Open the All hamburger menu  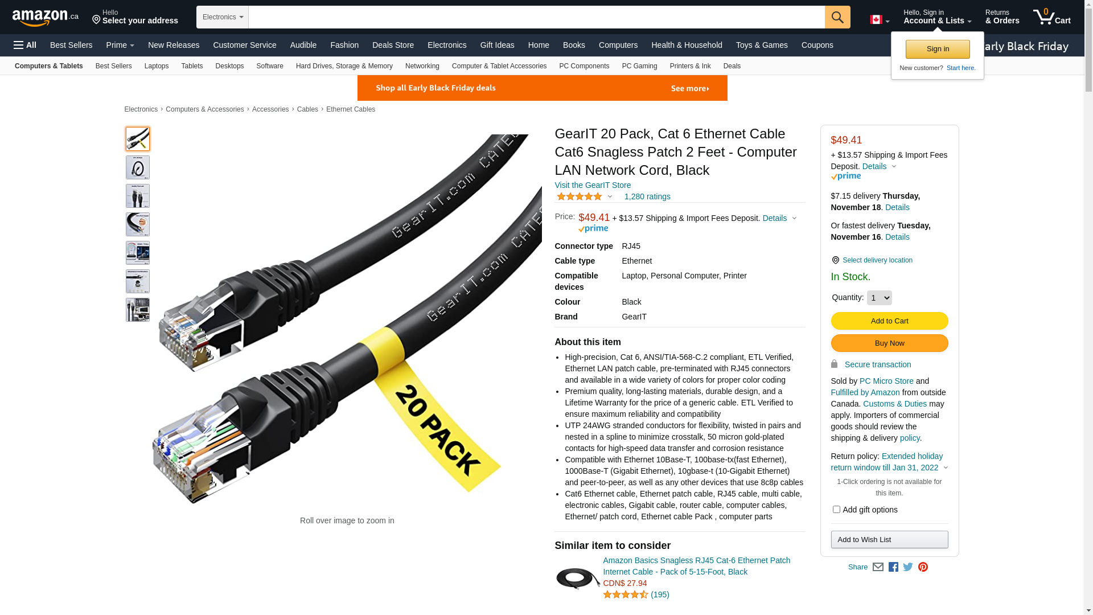(x=25, y=45)
